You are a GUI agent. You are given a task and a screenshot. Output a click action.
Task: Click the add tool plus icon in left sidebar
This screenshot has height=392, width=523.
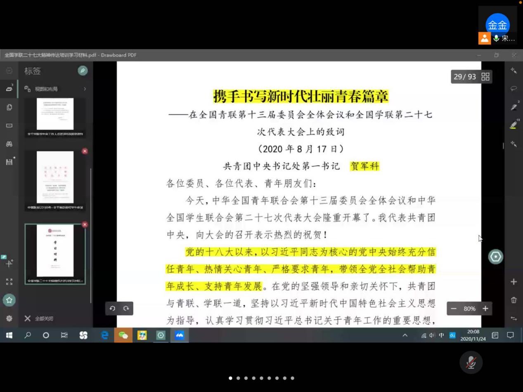(9, 263)
